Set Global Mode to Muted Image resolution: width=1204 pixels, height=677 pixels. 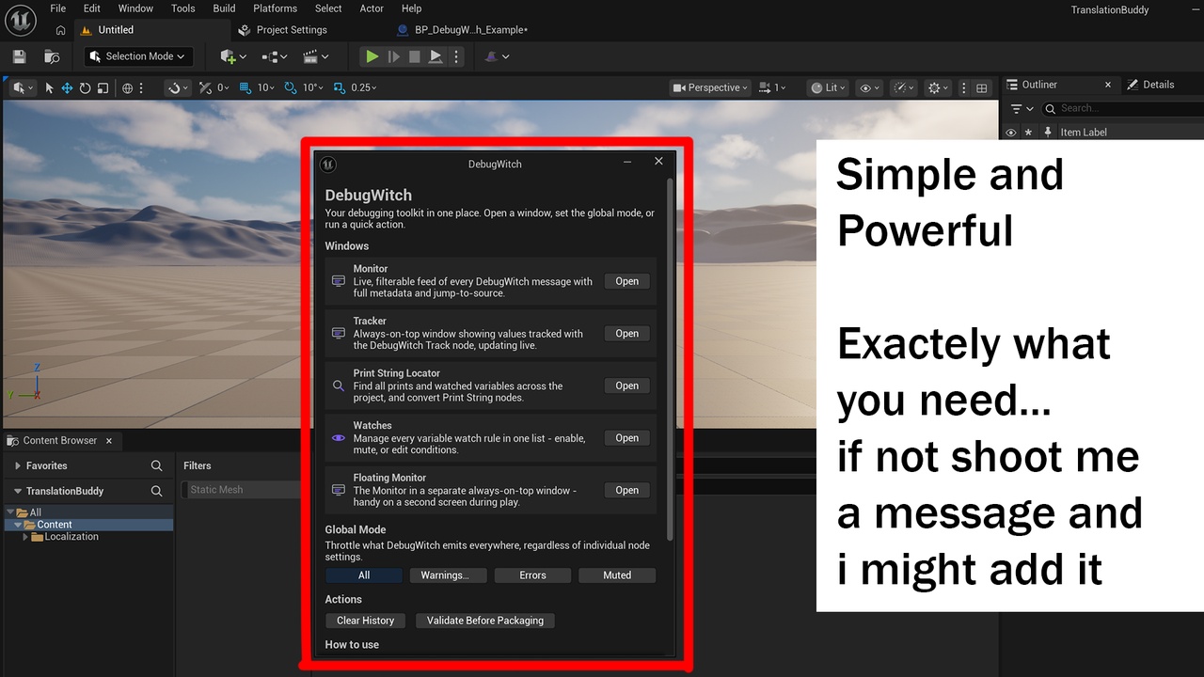(617, 575)
